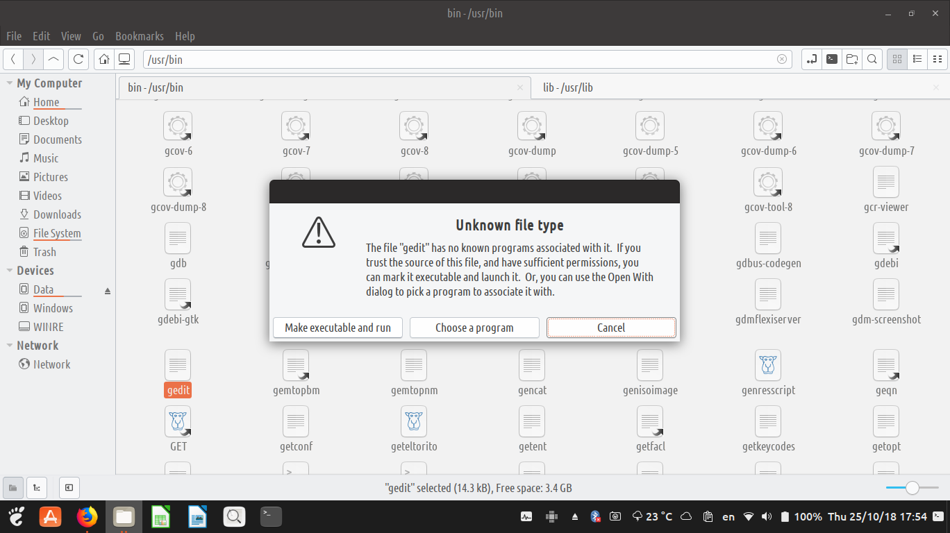Open the search icon in the toolbar
This screenshot has height=533, width=950.
tap(872, 59)
